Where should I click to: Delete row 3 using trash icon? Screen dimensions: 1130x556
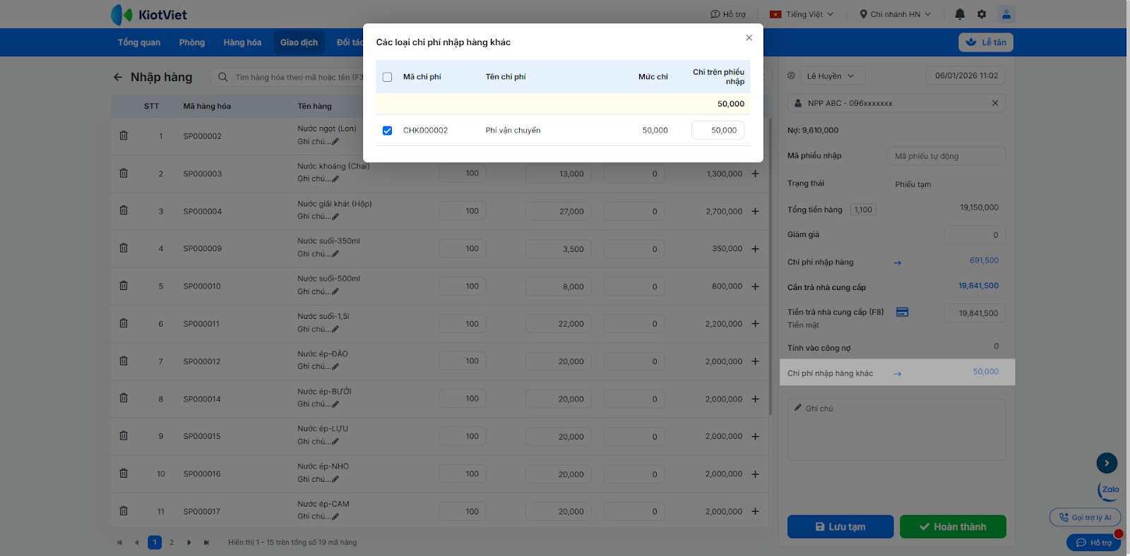click(x=124, y=210)
